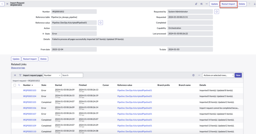This screenshot has width=256, height=134.
Task: Click the lower Update button
Action: point(16,59)
